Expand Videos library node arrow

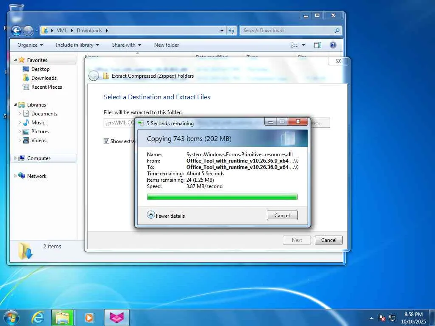point(20,140)
